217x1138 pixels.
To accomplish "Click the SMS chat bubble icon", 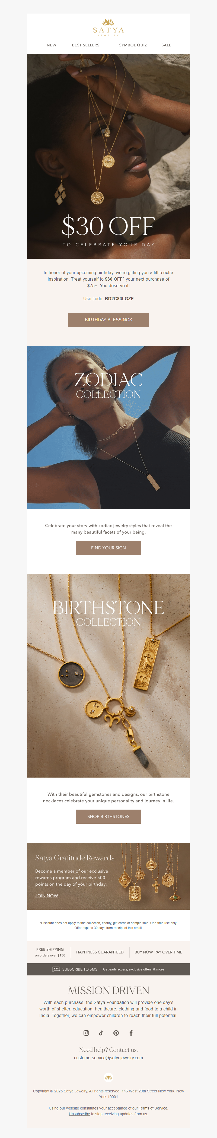I will pyautogui.click(x=56, y=969).
